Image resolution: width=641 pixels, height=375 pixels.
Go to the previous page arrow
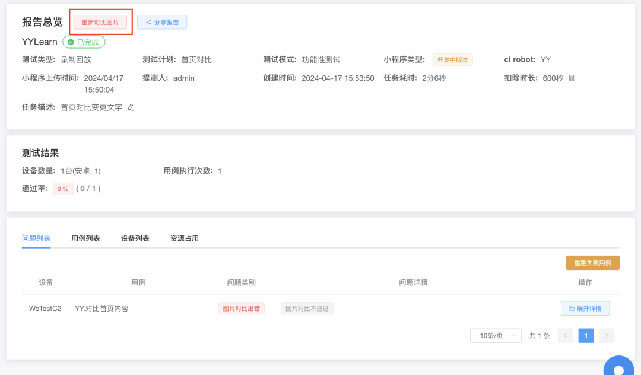566,336
